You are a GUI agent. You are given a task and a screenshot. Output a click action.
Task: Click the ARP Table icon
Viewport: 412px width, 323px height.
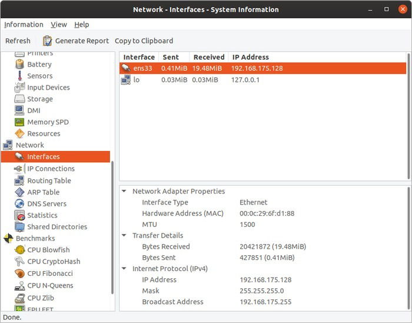tap(19, 192)
